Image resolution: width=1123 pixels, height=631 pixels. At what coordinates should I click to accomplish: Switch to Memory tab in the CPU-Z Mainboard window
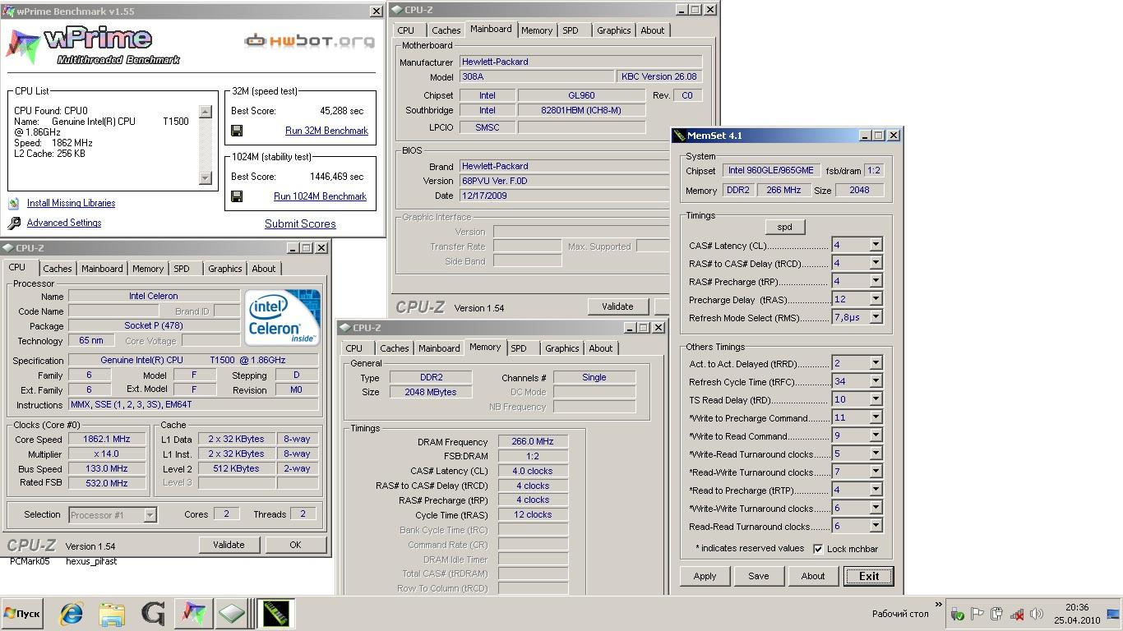click(x=537, y=30)
